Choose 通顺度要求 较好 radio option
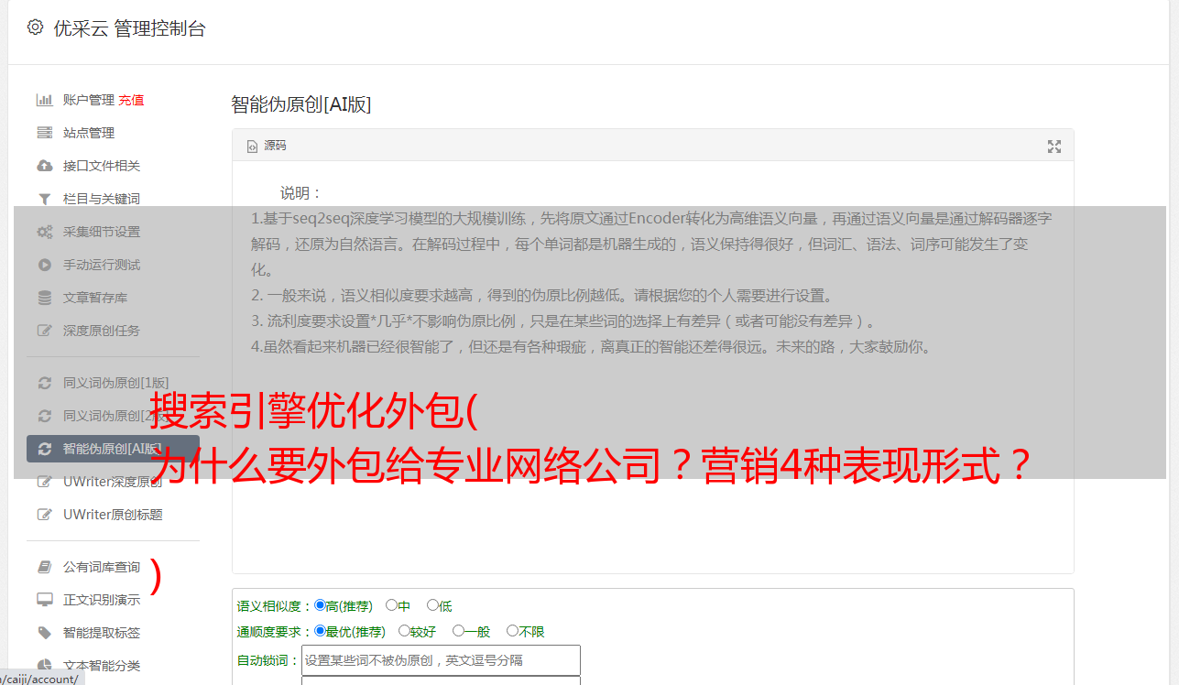The height and width of the screenshot is (685, 1179). pyautogui.click(x=404, y=631)
